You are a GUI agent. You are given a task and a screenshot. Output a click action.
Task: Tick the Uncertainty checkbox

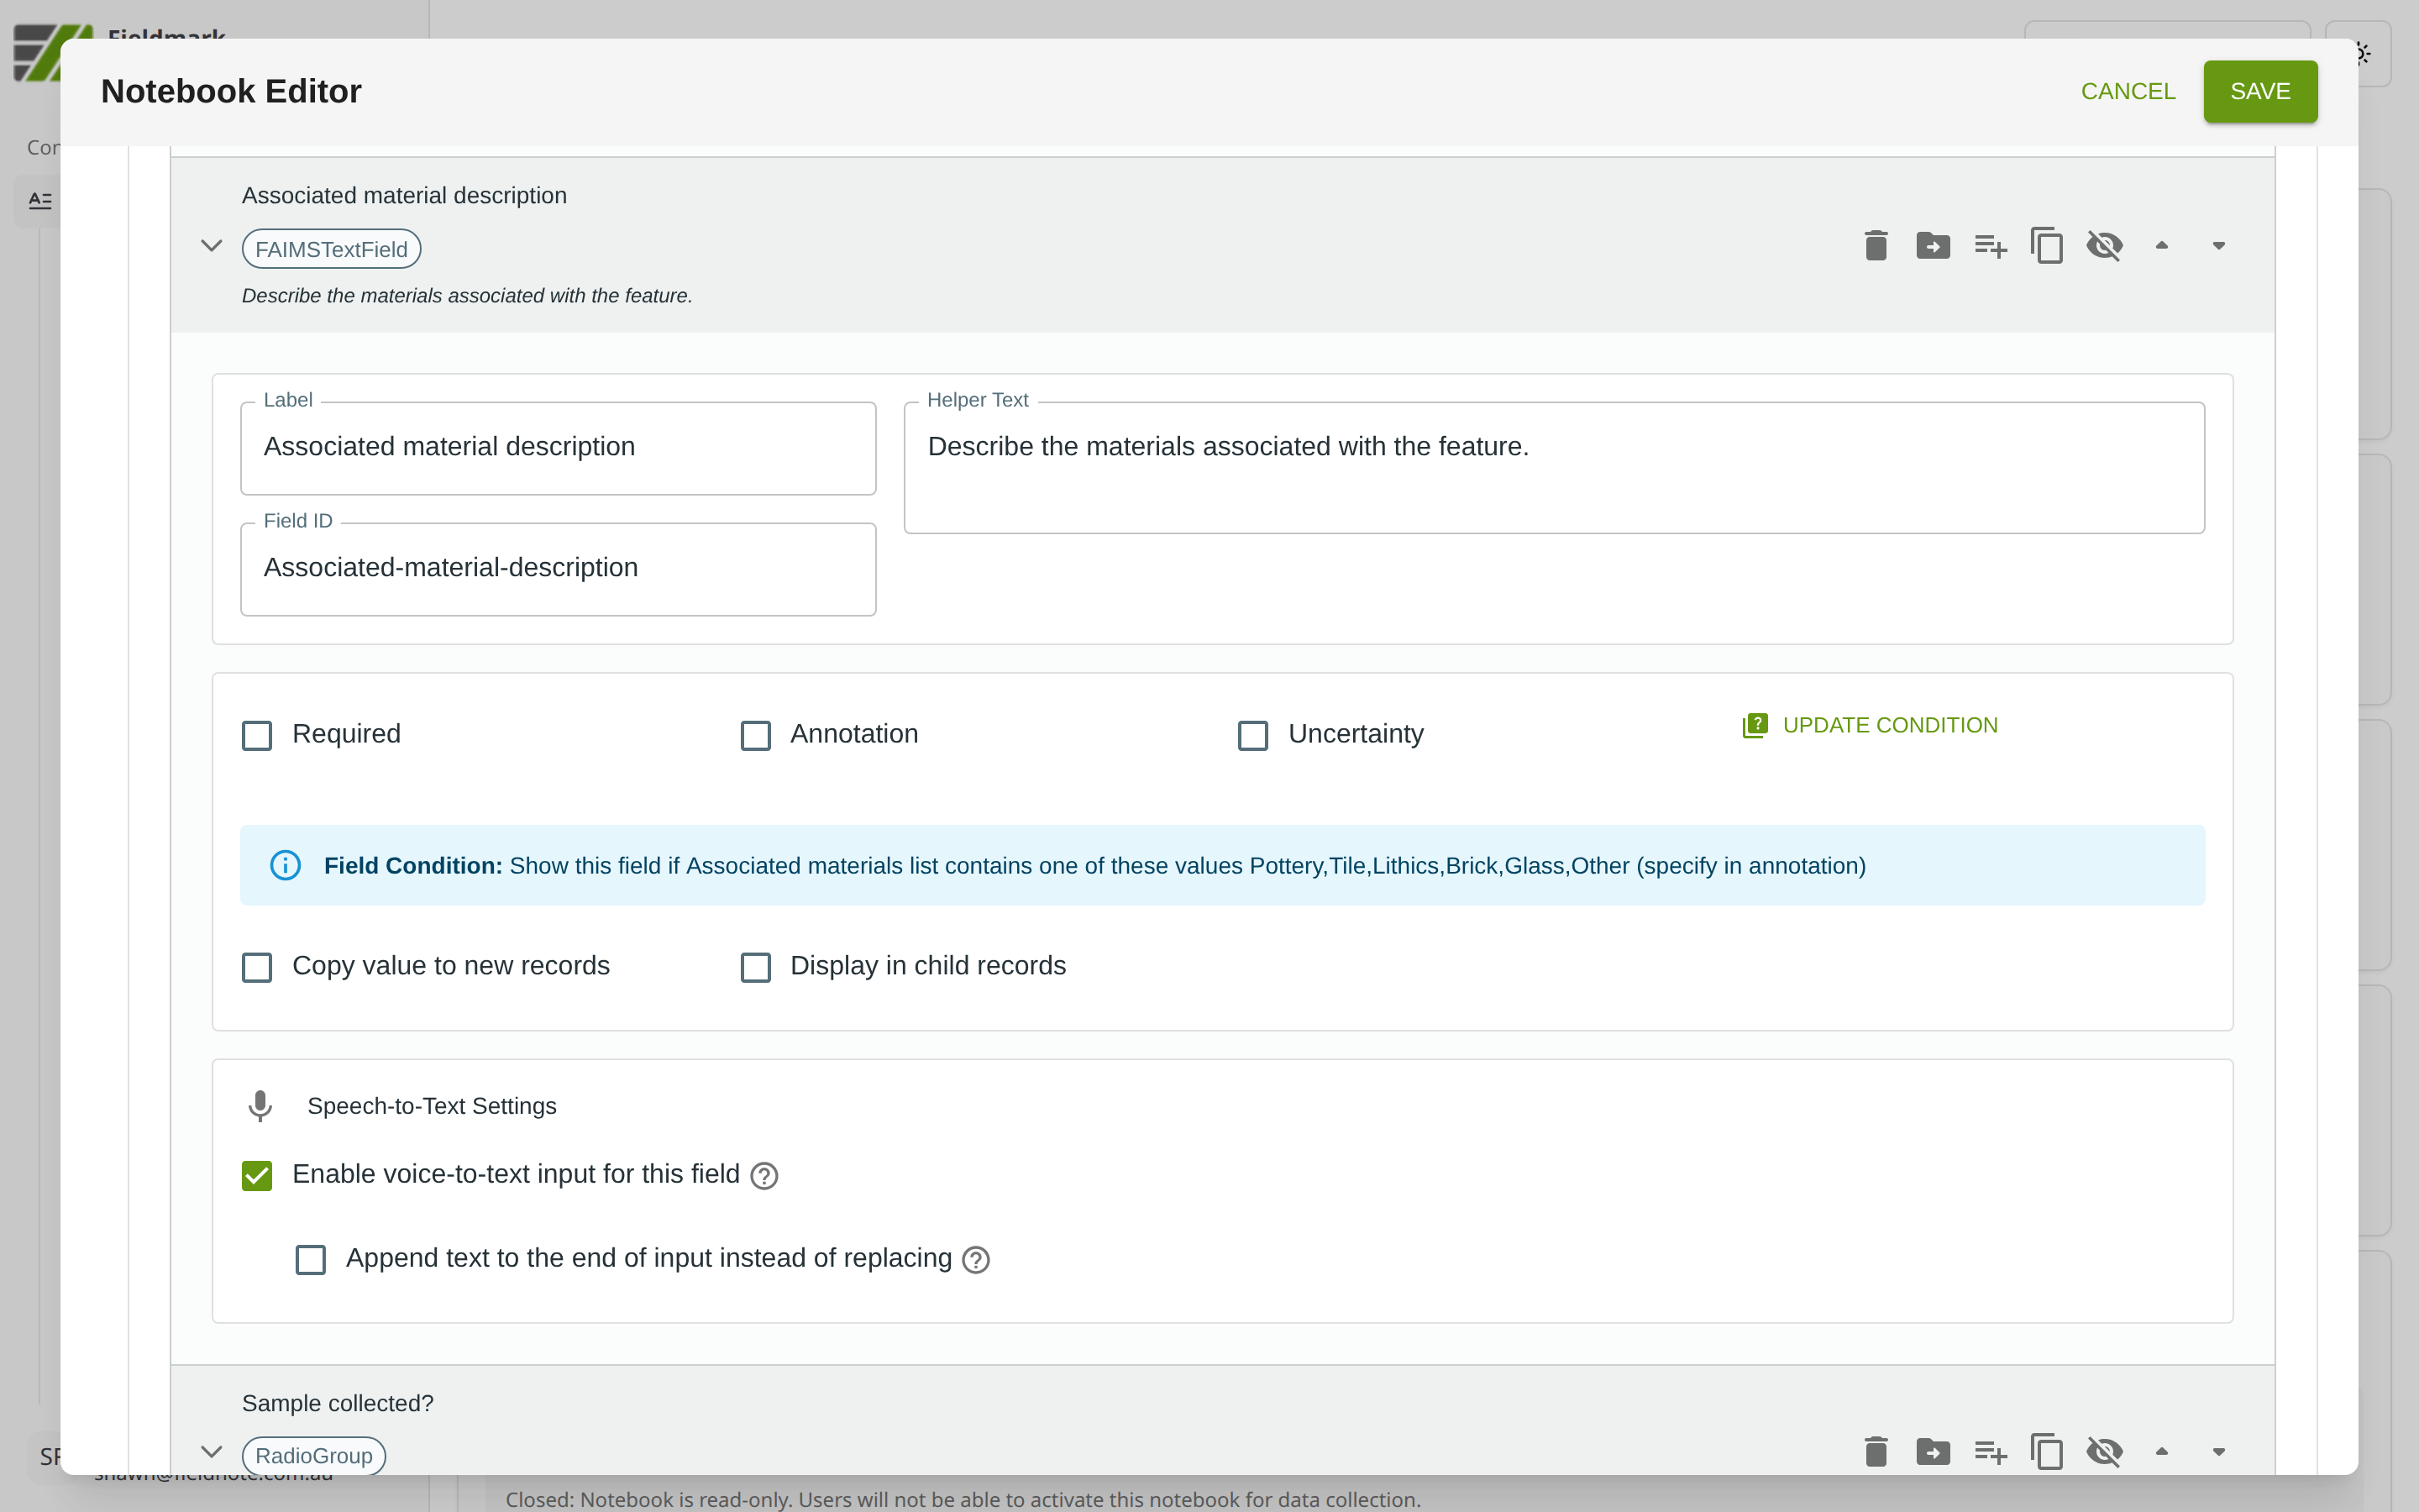[x=1252, y=736]
